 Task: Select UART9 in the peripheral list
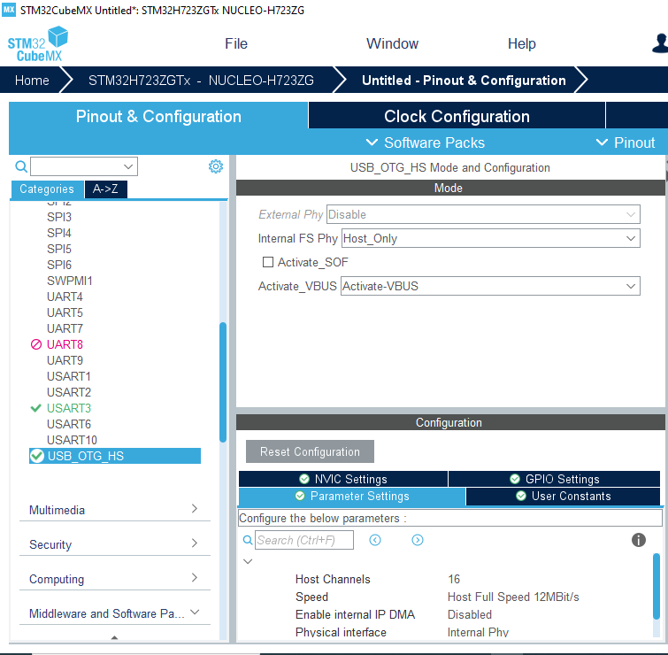(x=65, y=360)
